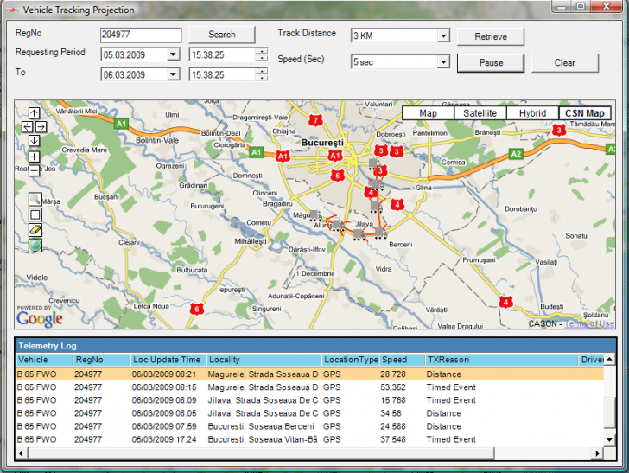
Task: Zoom in the map with plus icon
Action: pos(34,157)
